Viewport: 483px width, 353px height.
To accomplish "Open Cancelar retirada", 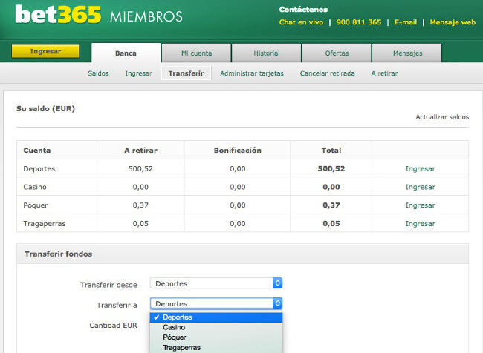I will coord(328,73).
